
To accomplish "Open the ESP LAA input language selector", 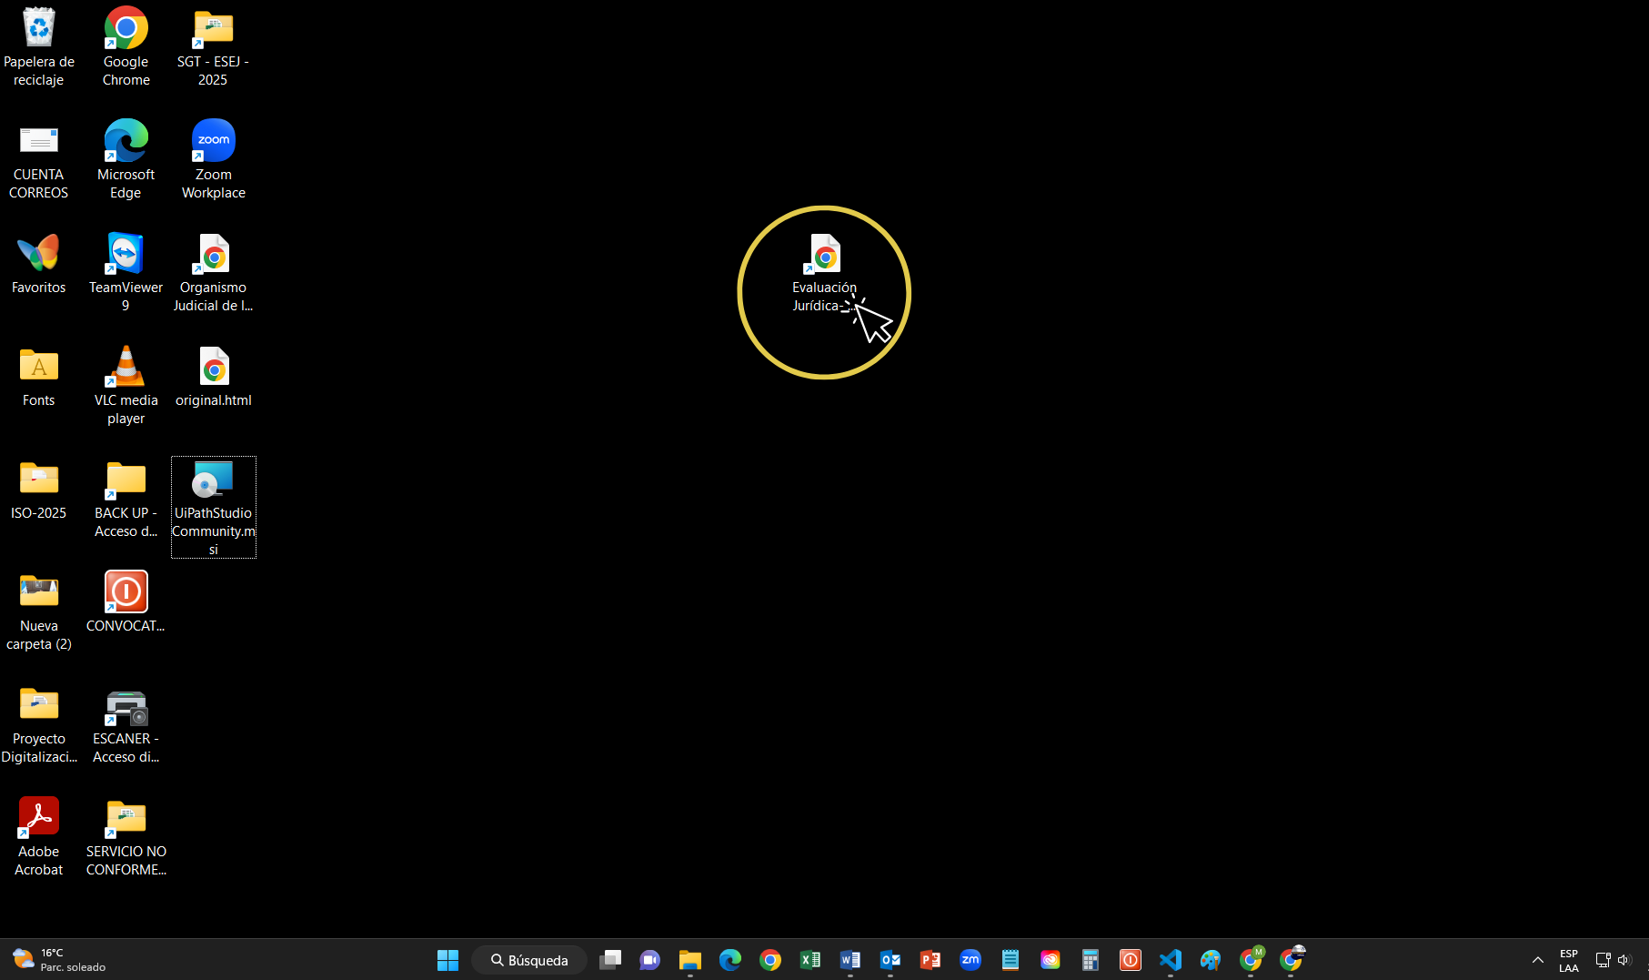I will coord(1568,960).
